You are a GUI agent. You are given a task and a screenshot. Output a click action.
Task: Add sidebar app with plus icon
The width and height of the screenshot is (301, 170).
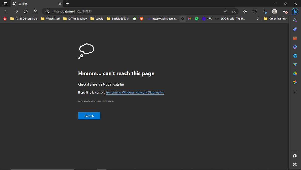pos(295,92)
